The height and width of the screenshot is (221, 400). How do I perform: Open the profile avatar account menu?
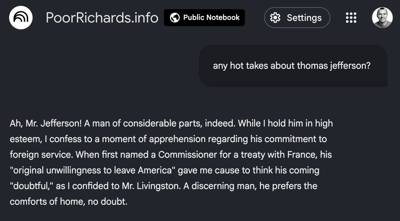click(382, 18)
